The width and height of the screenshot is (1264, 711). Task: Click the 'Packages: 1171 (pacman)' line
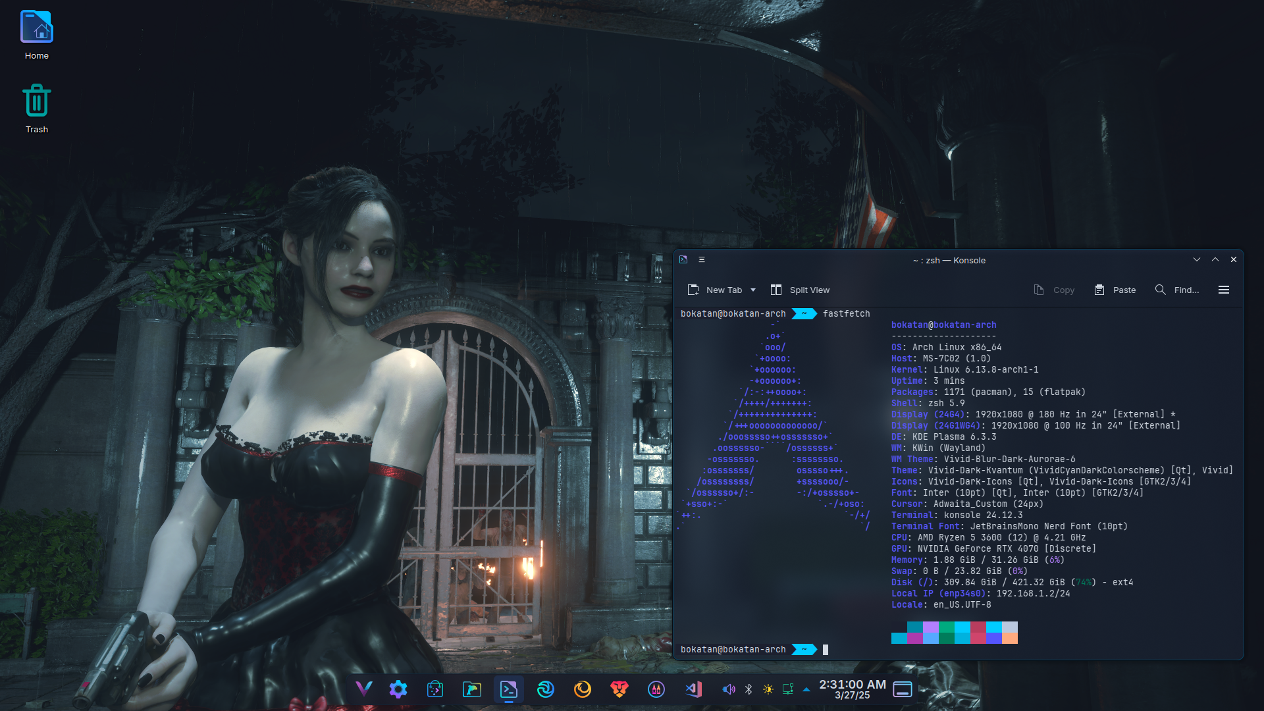pyautogui.click(x=989, y=392)
